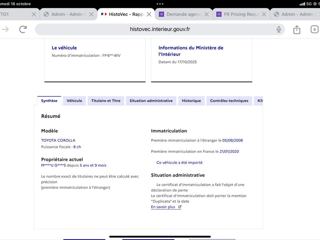
Task: Tap the microphone icon in address bar
Action: 279,29
